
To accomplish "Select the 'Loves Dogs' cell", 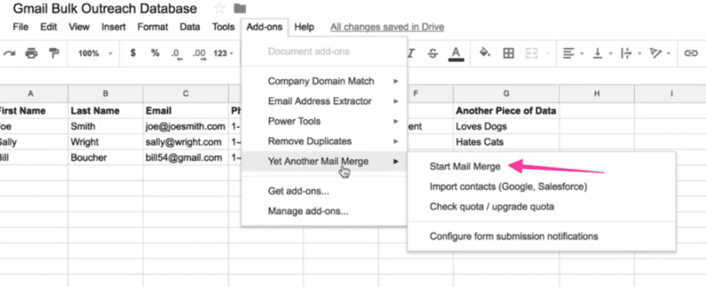I will click(x=507, y=126).
